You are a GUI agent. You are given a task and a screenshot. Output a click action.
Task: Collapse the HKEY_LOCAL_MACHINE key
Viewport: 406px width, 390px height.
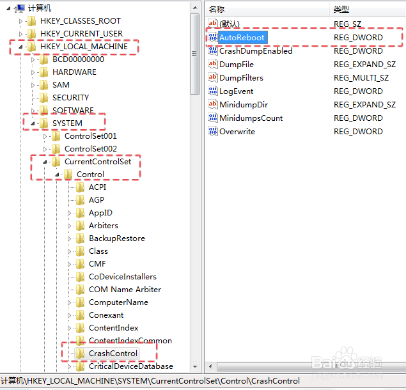pos(20,47)
